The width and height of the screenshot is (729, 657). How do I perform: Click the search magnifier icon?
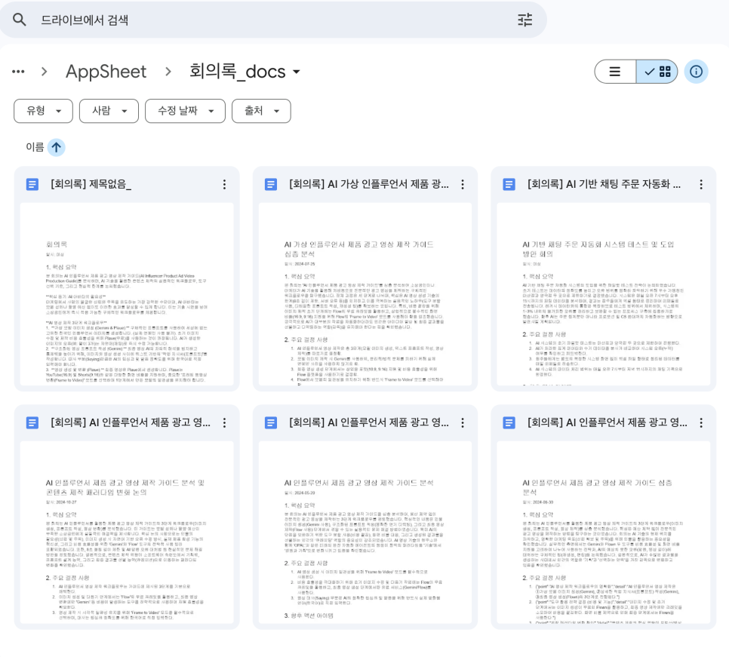point(20,20)
